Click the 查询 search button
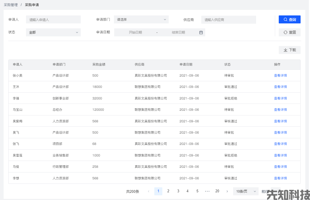Image resolution: width=310 pixels, height=200 pixels. (x=290, y=20)
